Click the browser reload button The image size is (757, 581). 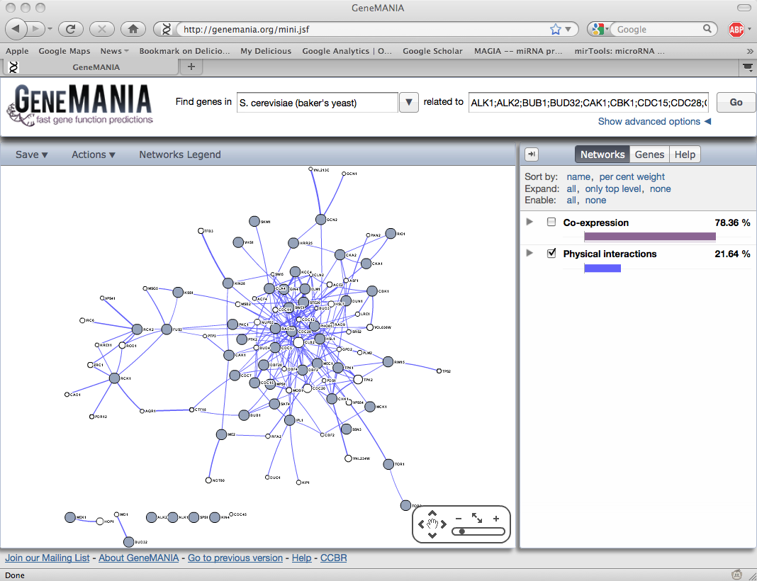[71, 29]
